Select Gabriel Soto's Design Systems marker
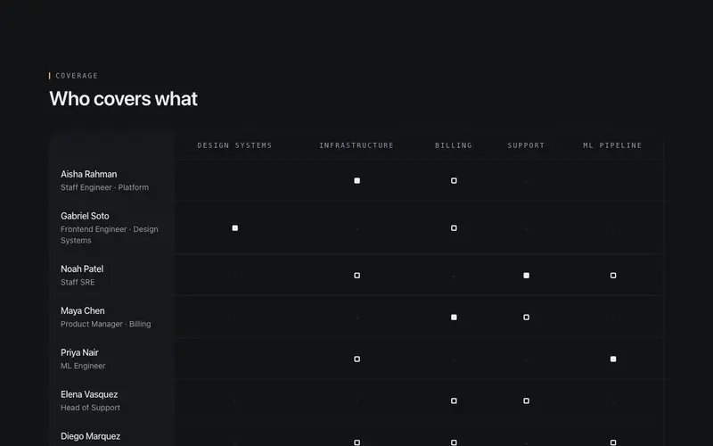The width and height of the screenshot is (713, 446). coord(235,228)
